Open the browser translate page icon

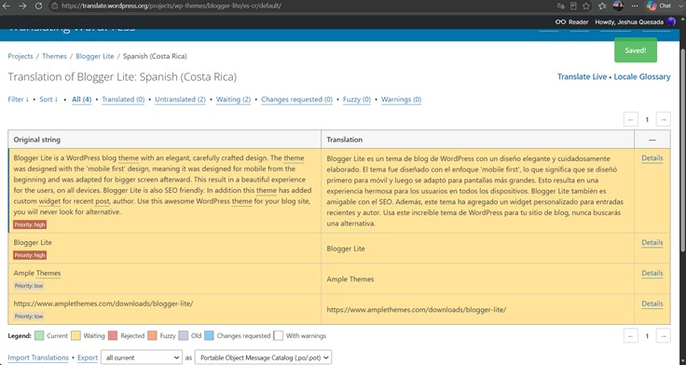coord(560,6)
